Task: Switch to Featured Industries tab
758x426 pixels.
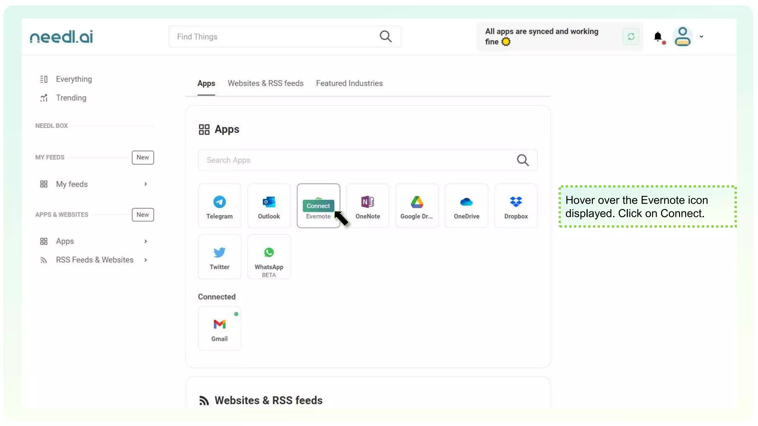Action: (349, 84)
